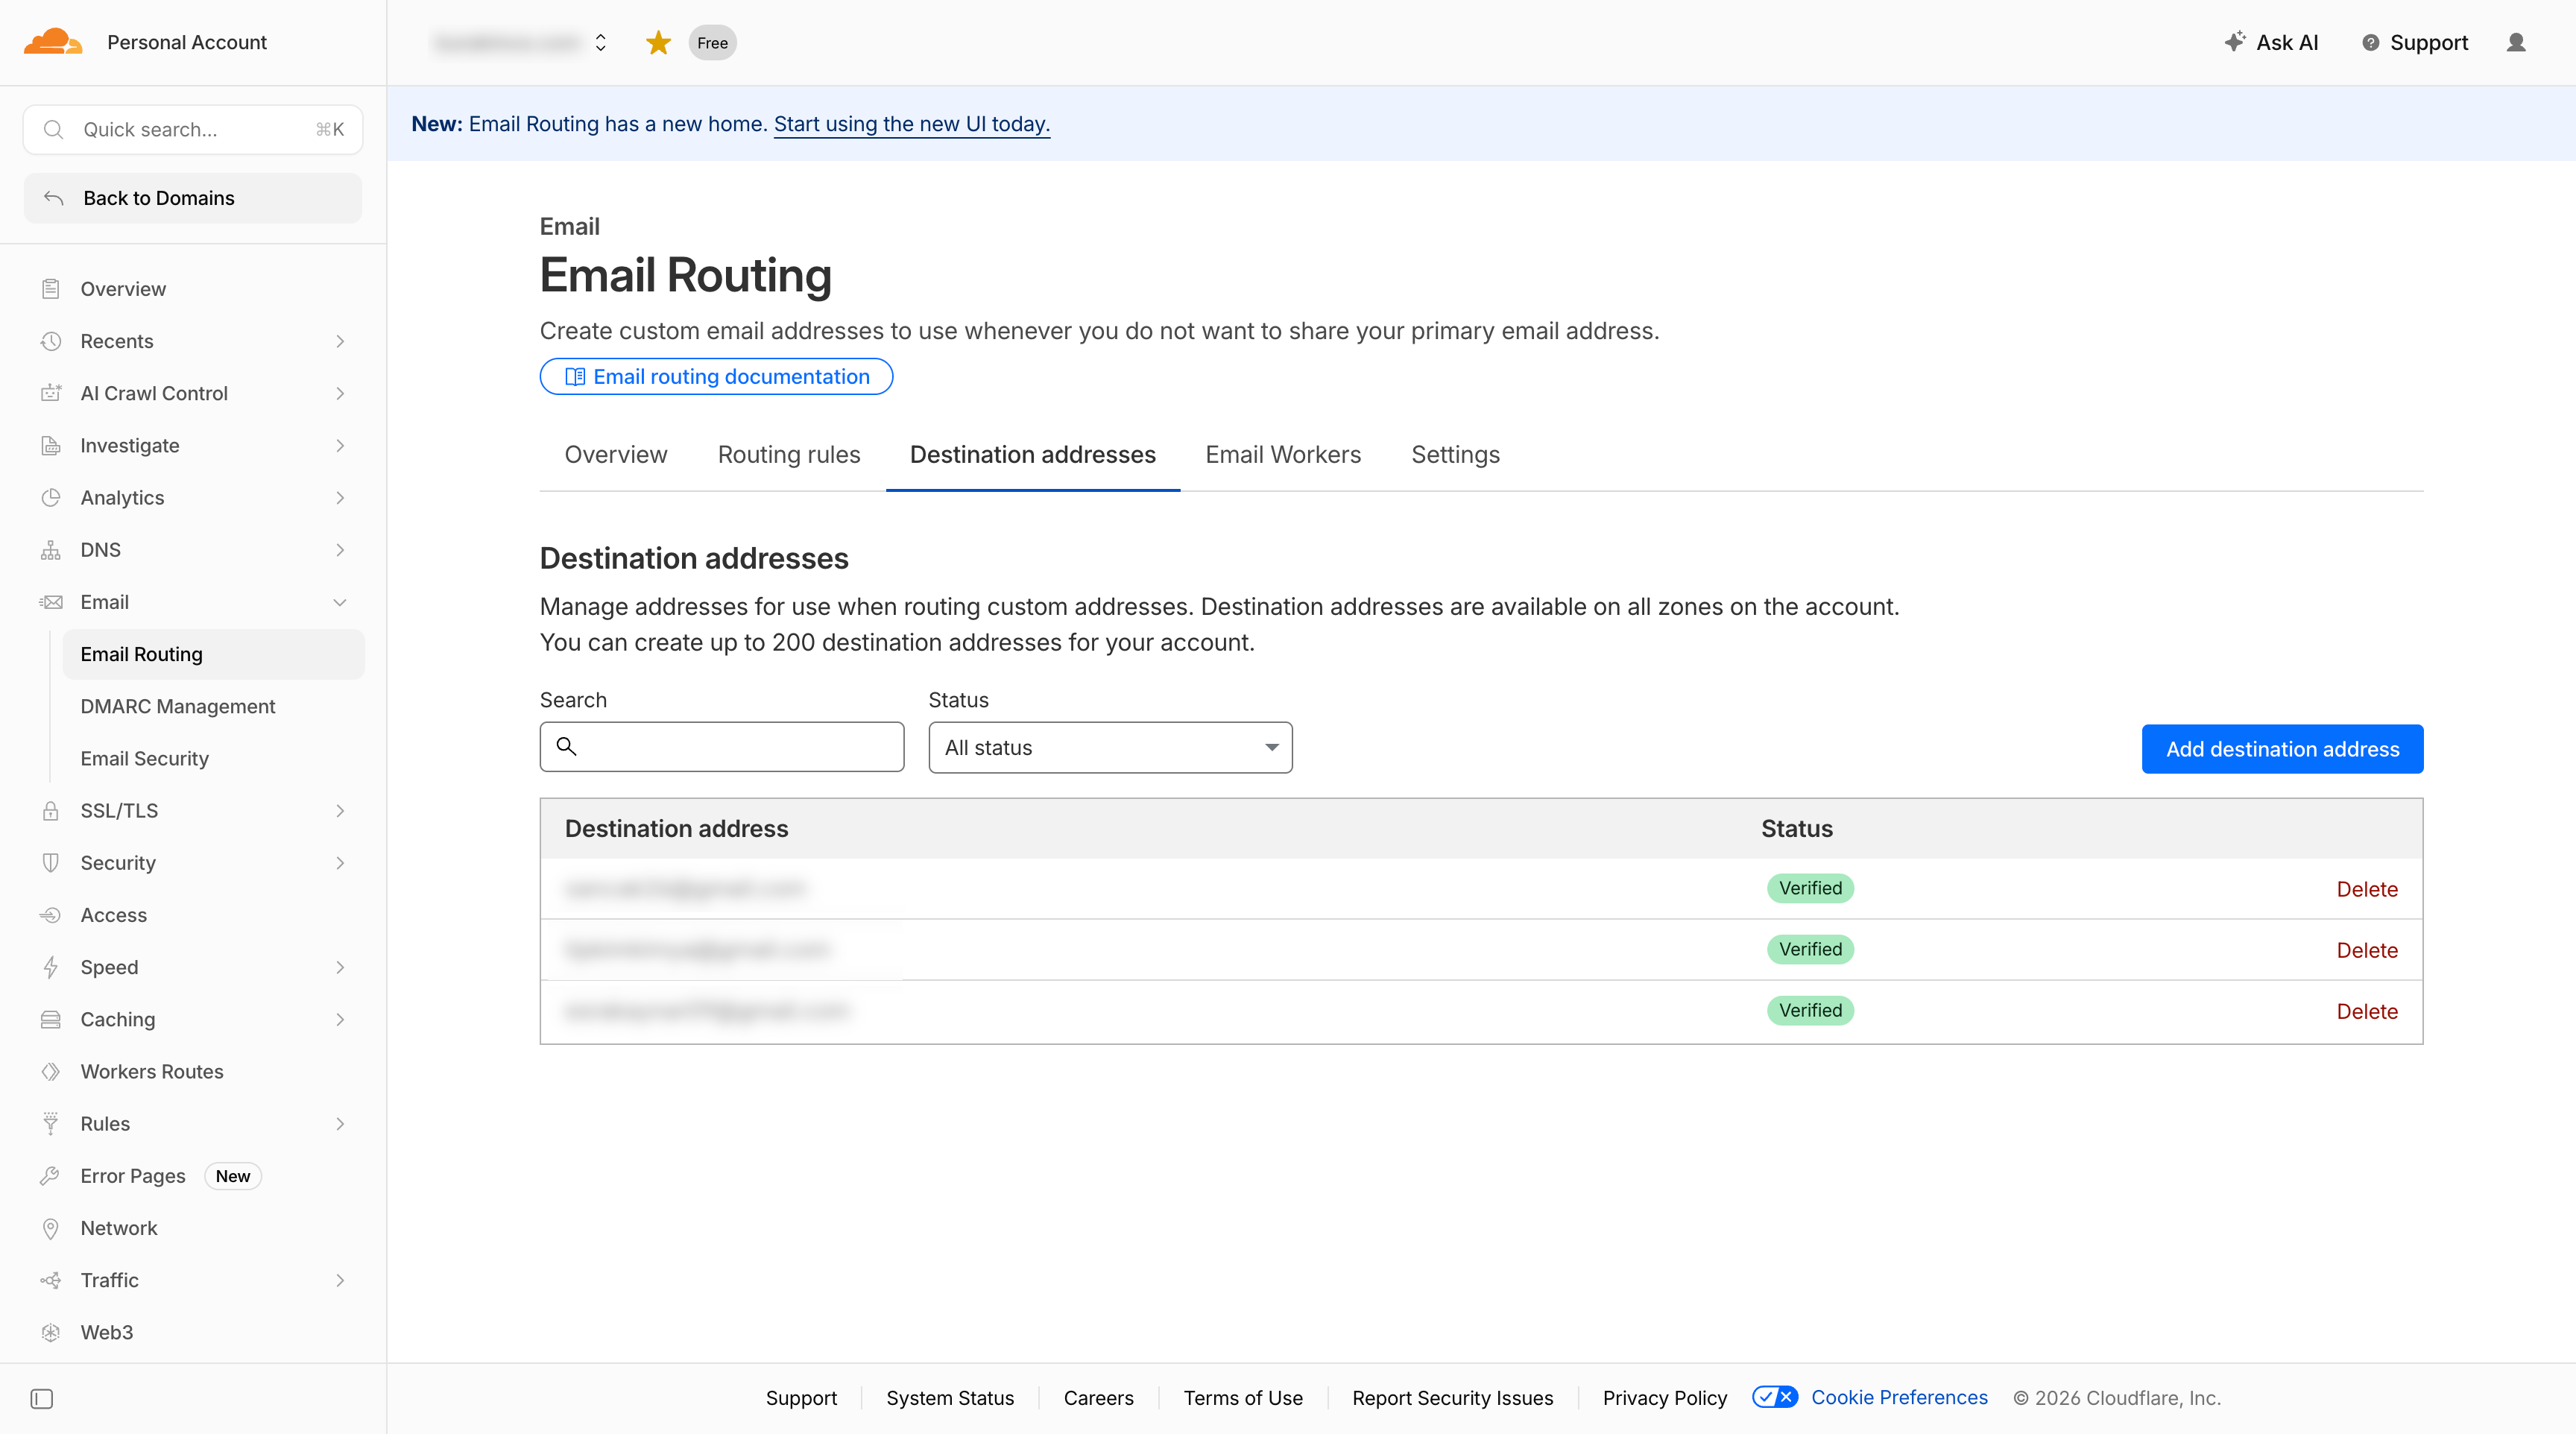This screenshot has width=2576, height=1434.
Task: Click the Workers Routes icon
Action: 51,1072
